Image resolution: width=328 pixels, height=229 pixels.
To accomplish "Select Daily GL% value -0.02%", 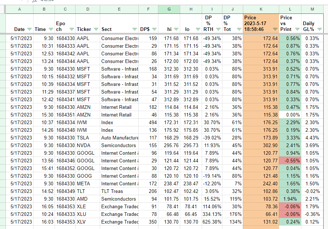I will (x=312, y=191).
